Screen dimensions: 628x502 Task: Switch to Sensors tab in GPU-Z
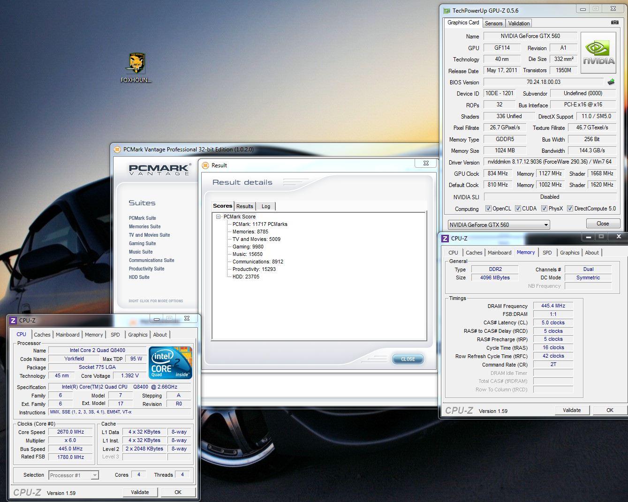point(493,23)
